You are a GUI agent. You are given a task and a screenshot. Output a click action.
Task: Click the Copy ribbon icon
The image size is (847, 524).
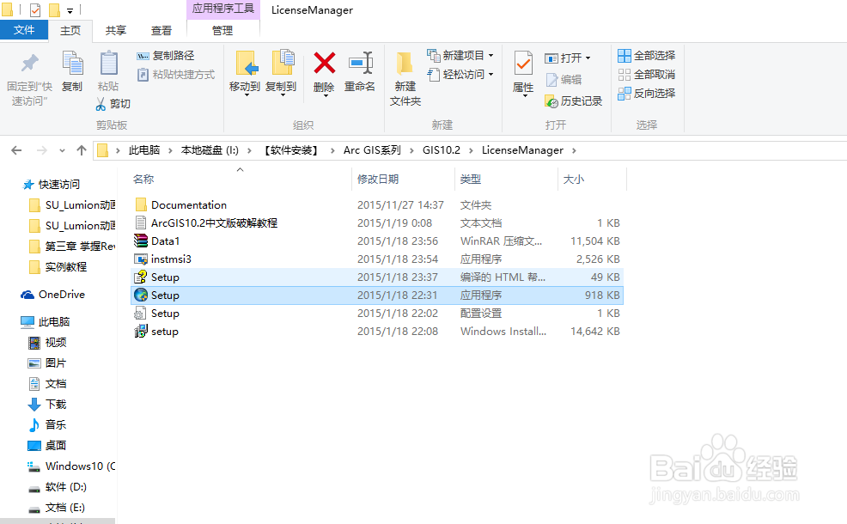pos(72,64)
